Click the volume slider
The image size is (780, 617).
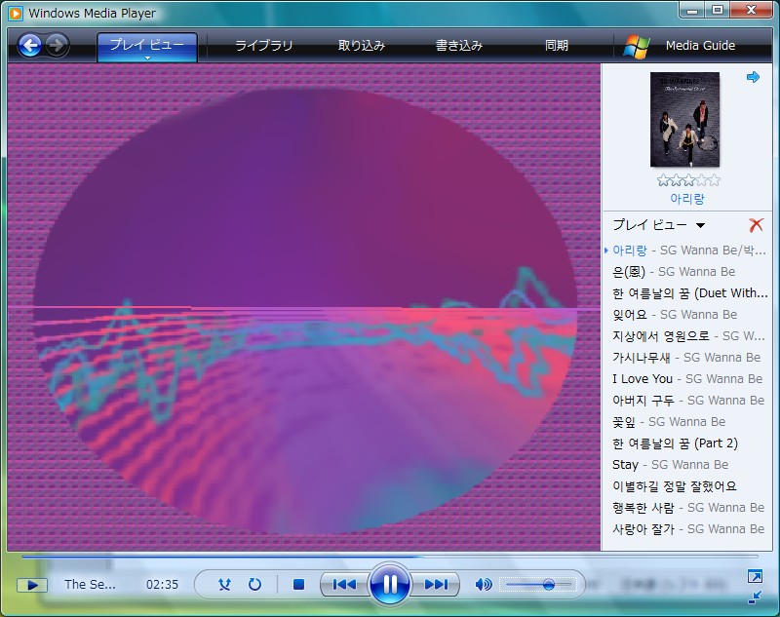click(x=539, y=584)
